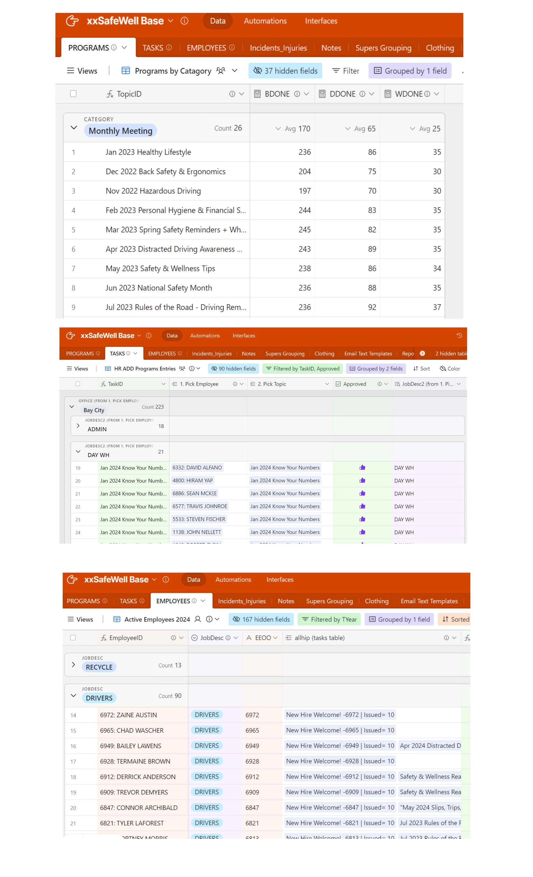Viewport: 533px width, 877px height.
Task: Click the info icon next to Active Employees 2024
Action: coord(210,619)
